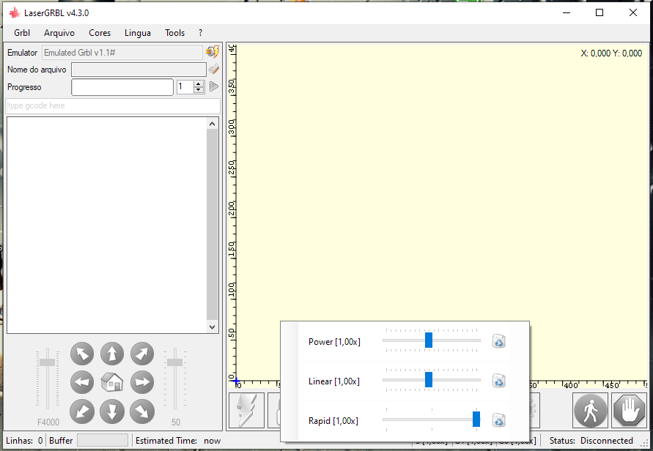Viewport: 653px width, 451px height.
Task: Open the help menu with the question mark
Action: 199,33
